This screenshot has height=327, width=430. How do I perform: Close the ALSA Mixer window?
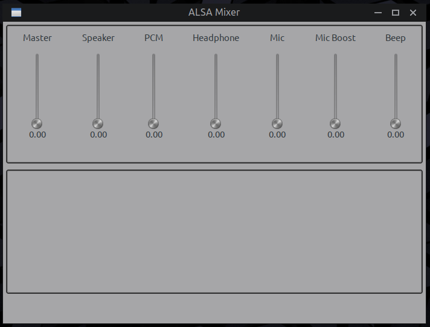pyautogui.click(x=413, y=13)
